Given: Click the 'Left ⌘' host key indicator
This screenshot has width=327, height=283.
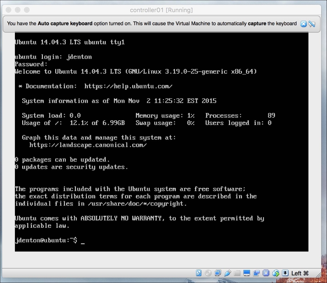Looking at the screenshot, I should coord(300,273).
